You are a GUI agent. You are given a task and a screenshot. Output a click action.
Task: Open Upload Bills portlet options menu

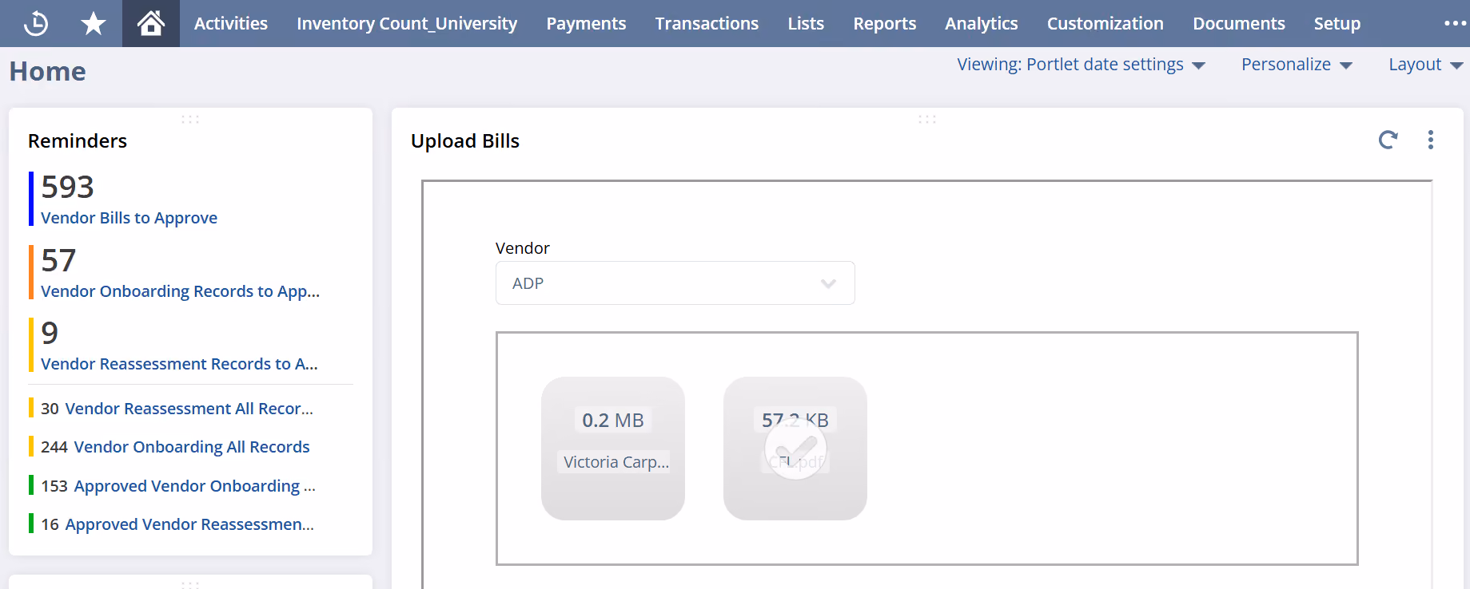[1431, 140]
